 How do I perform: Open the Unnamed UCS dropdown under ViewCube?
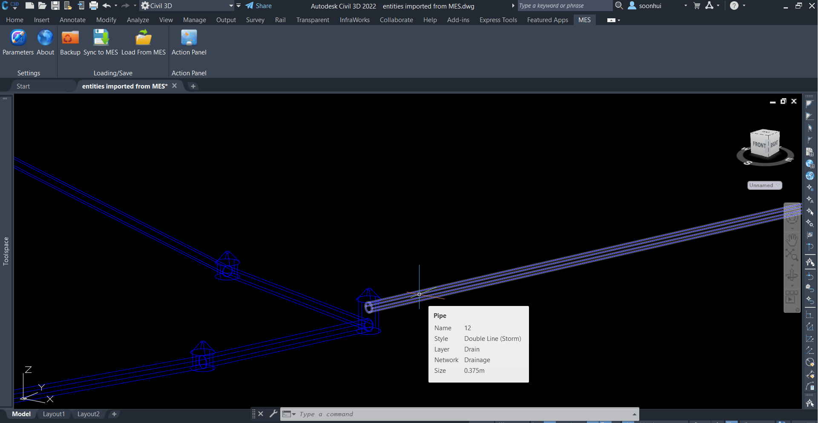click(765, 186)
